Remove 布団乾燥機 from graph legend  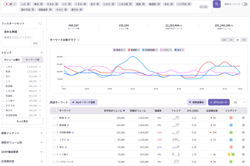[x=156, y=50]
